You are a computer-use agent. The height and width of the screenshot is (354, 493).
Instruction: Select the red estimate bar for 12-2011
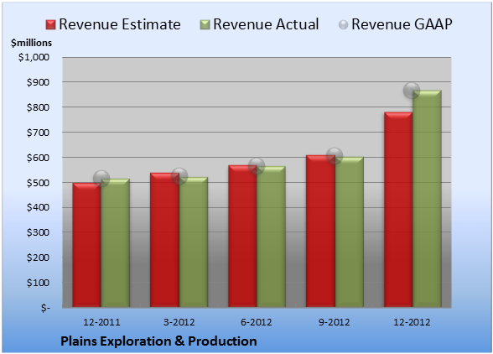(87, 245)
